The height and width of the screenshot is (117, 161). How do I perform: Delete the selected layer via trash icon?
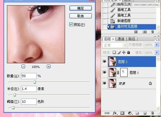(152, 113)
